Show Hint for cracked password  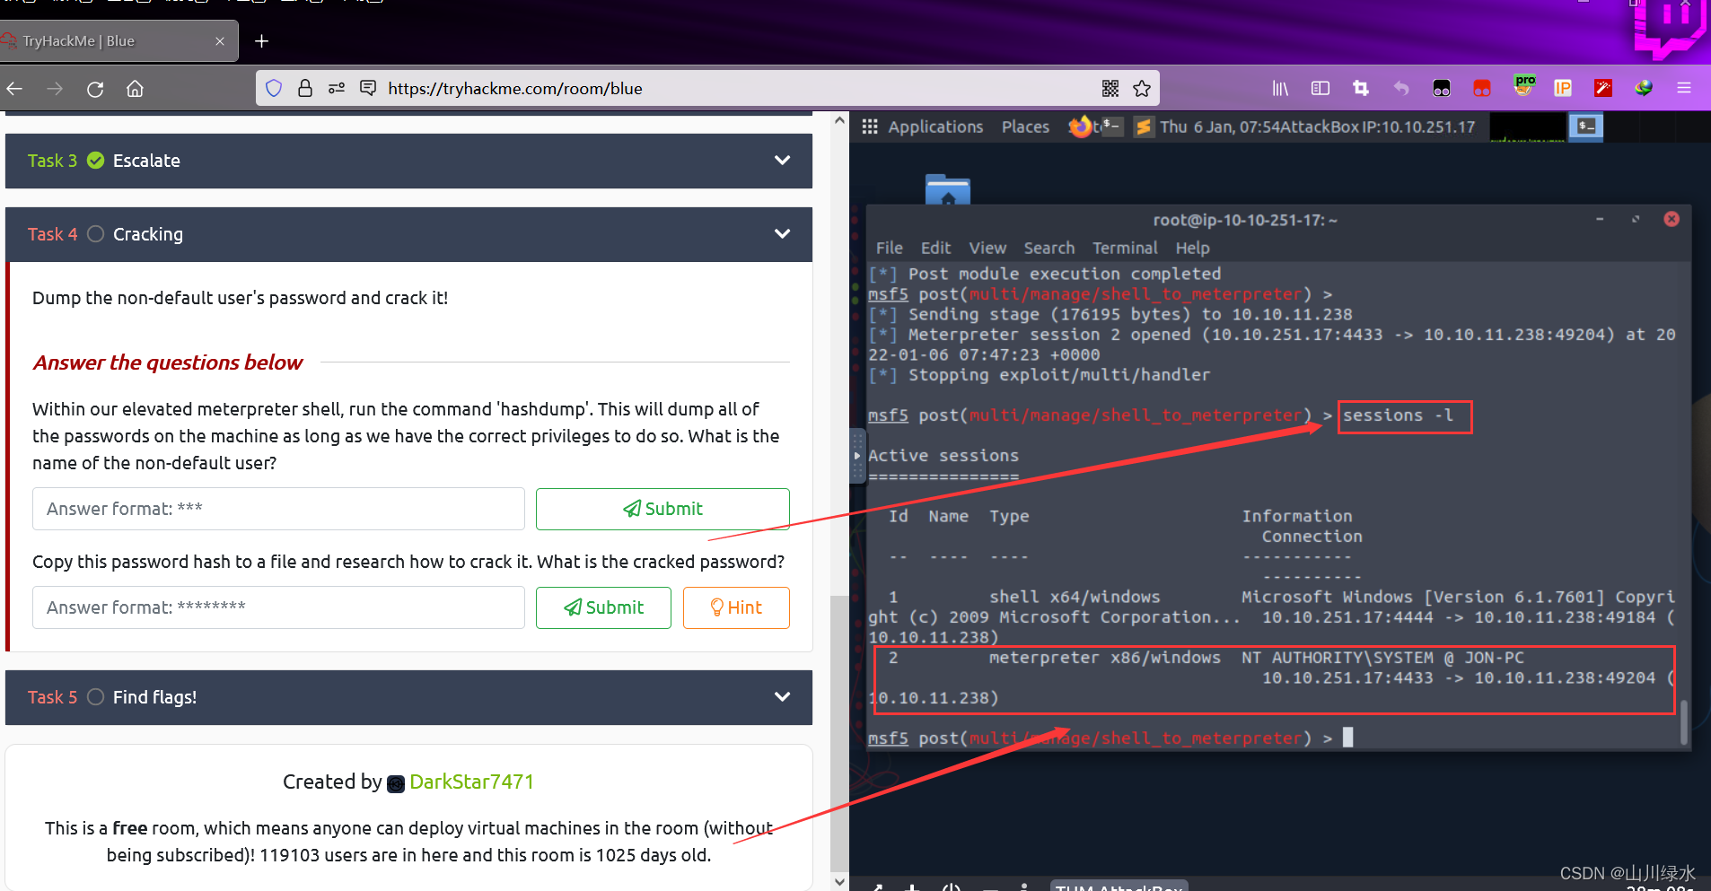click(736, 607)
